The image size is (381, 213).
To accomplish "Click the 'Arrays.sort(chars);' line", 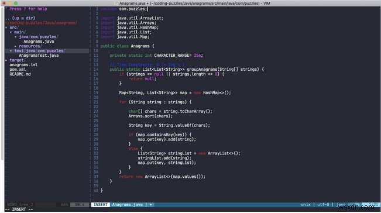I will pos(150,116).
